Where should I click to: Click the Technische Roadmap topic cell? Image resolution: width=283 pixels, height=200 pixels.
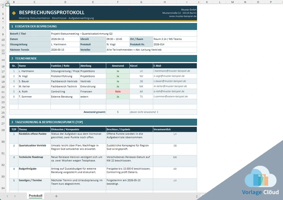tap(34, 161)
